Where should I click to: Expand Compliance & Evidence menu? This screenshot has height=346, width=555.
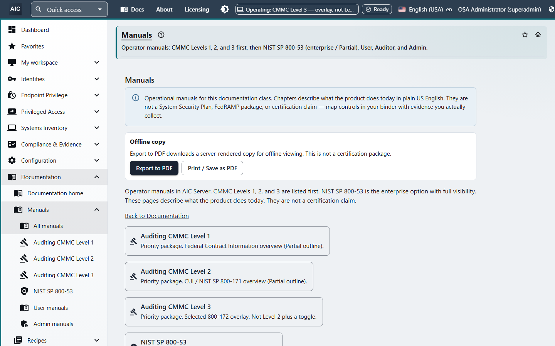[54, 144]
